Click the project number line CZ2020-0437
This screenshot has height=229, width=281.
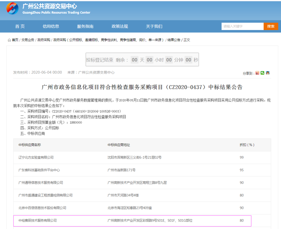(x=71, y=112)
